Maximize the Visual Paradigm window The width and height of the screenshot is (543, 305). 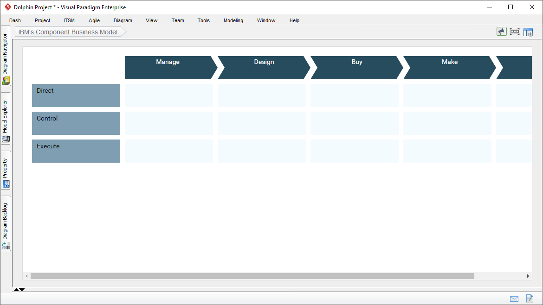pos(511,7)
